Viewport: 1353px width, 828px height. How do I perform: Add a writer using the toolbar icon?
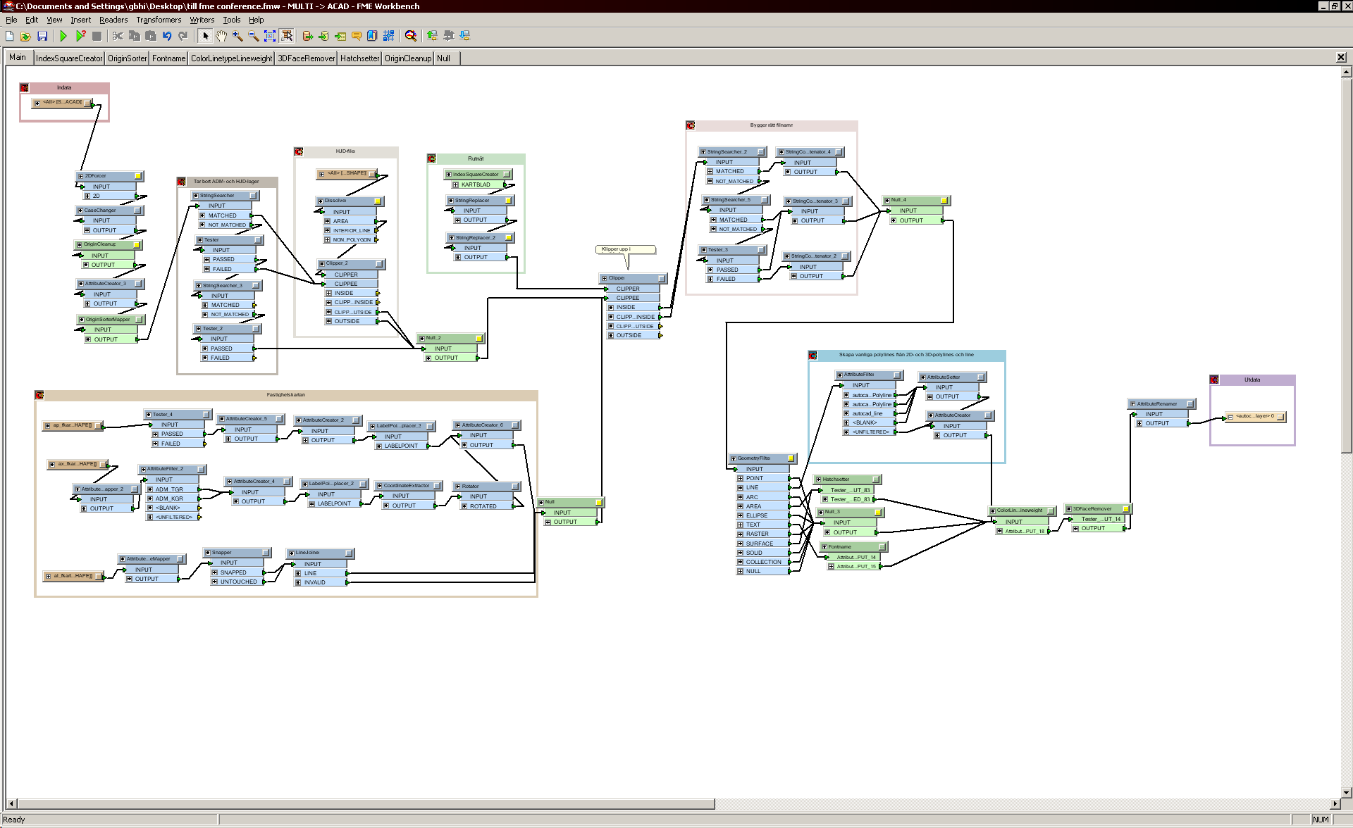[324, 36]
